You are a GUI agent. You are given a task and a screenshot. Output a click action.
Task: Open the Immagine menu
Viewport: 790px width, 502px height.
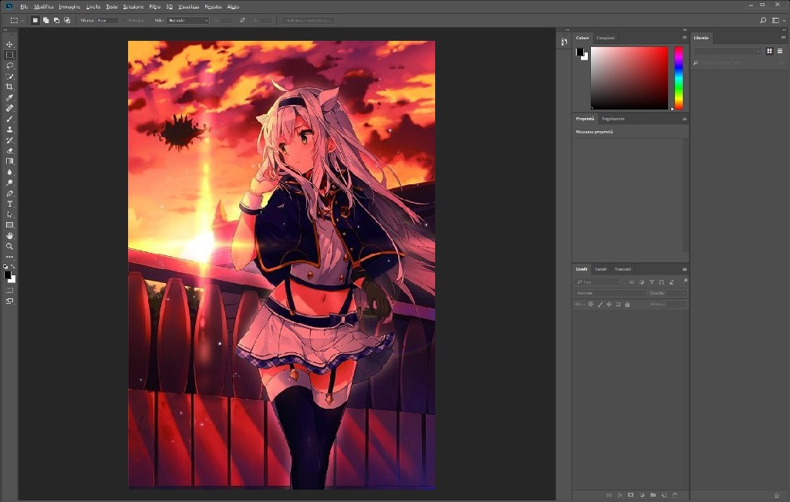pyautogui.click(x=69, y=6)
